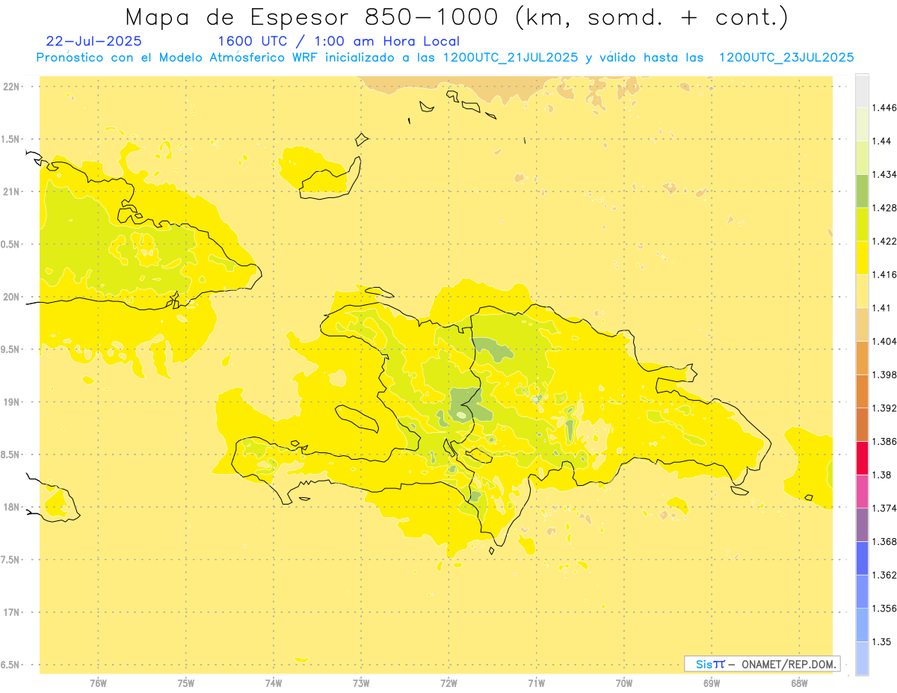Click the 1.386 colorbar value

click(885, 441)
